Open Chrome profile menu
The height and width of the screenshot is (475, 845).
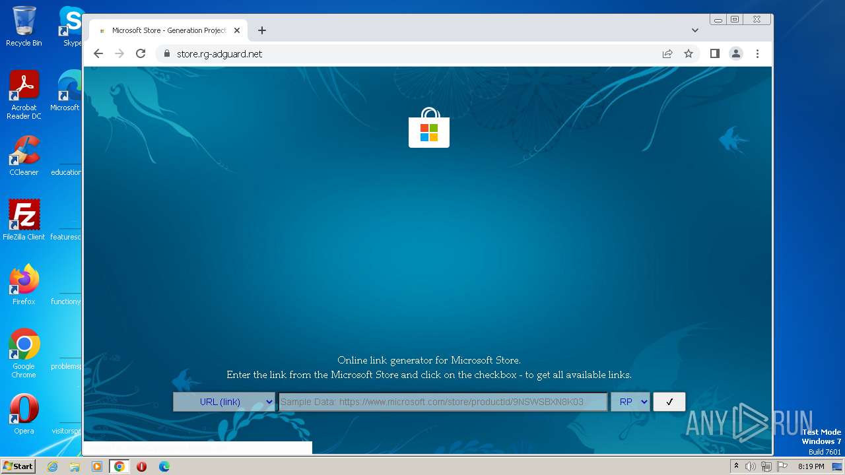click(x=736, y=53)
